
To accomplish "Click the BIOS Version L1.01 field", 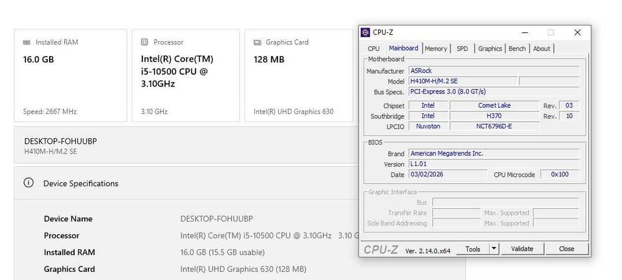I will [494, 164].
